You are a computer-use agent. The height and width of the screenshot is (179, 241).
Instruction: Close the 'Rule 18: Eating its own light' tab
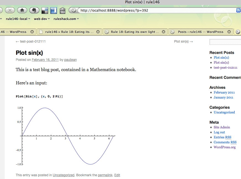point(164,32)
